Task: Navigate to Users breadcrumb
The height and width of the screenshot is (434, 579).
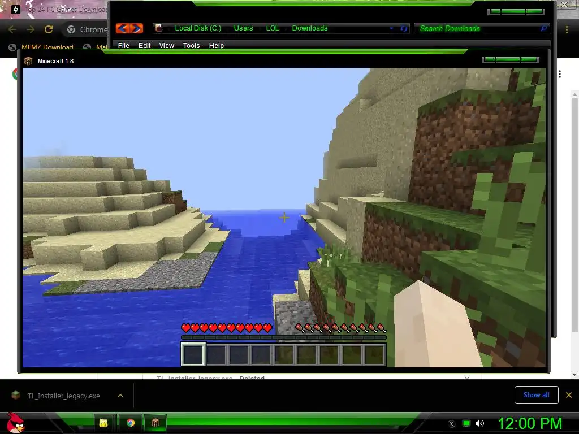Action: click(243, 28)
